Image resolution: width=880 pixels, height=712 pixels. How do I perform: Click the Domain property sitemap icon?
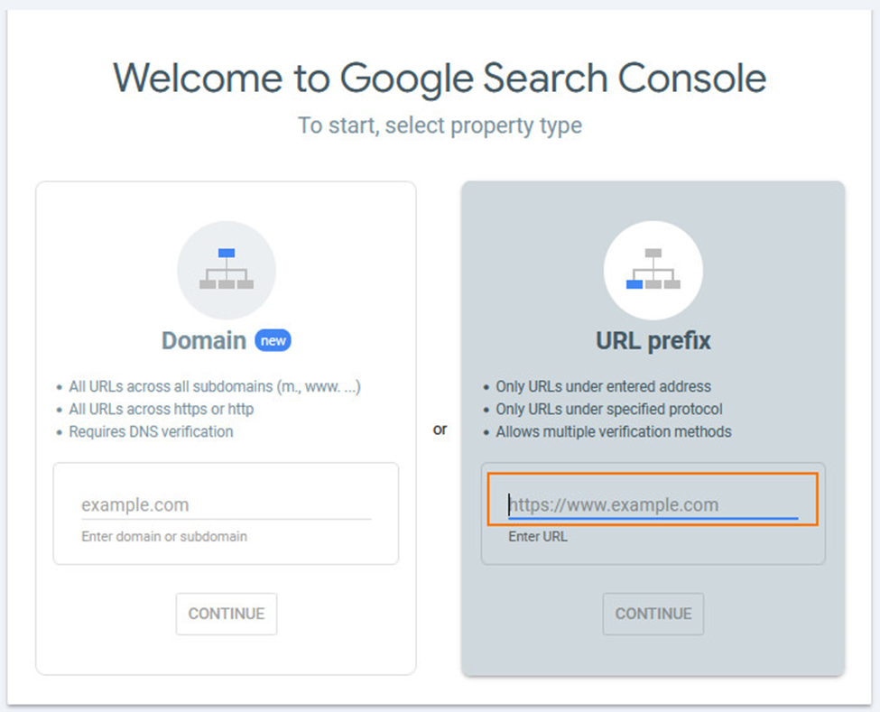[227, 270]
